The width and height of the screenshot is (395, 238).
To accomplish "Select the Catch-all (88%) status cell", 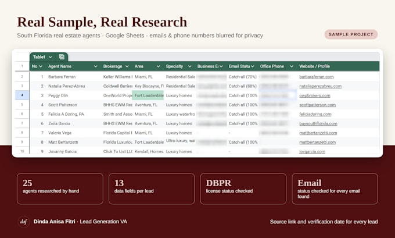I will (243, 86).
